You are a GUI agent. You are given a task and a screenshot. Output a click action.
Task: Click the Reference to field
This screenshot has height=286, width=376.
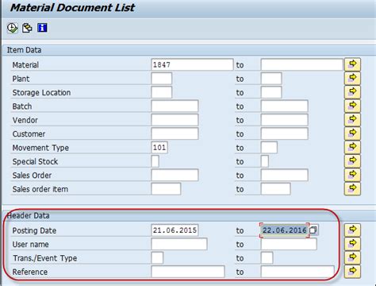(x=297, y=272)
